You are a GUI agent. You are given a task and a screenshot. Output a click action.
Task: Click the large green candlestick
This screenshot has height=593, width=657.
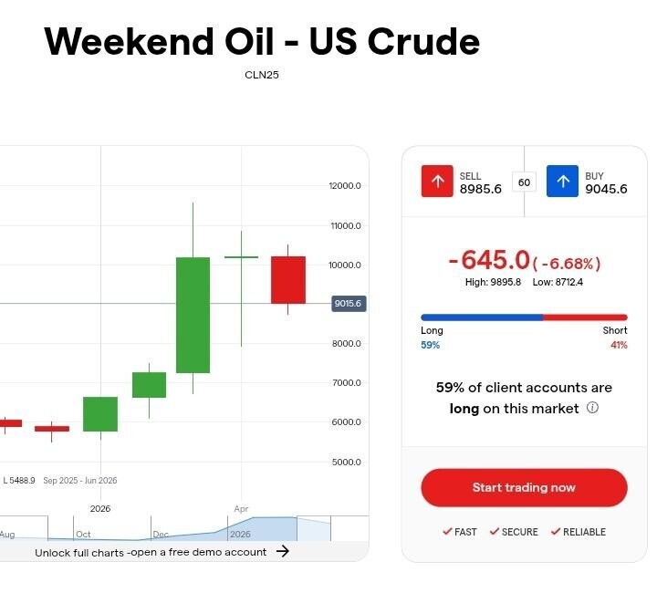point(193,315)
